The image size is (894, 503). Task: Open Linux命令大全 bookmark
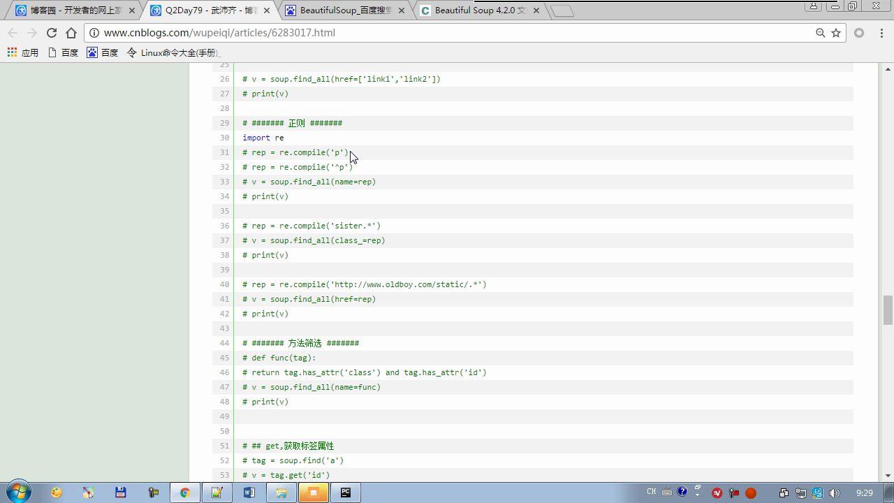[x=173, y=52]
